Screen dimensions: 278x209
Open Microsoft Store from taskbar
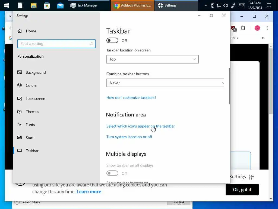pos(47,5)
